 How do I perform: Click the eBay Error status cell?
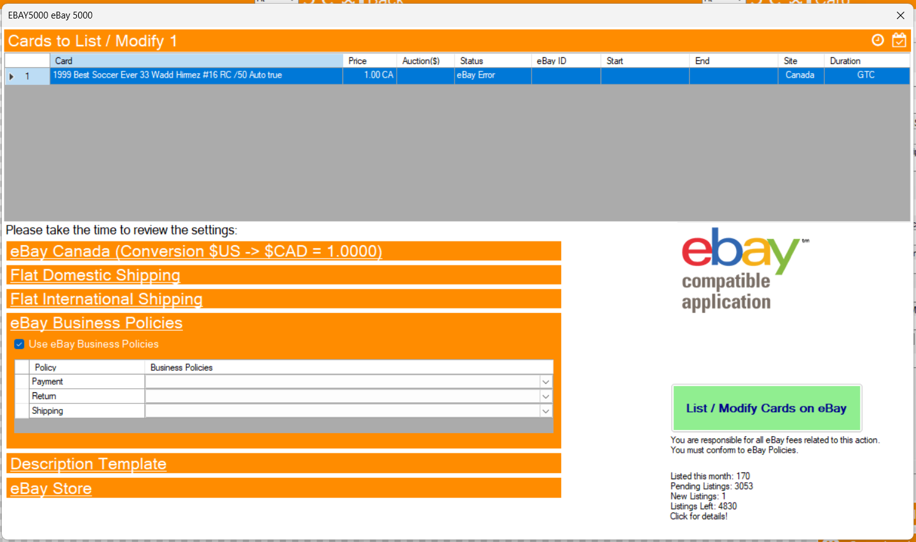click(x=493, y=75)
